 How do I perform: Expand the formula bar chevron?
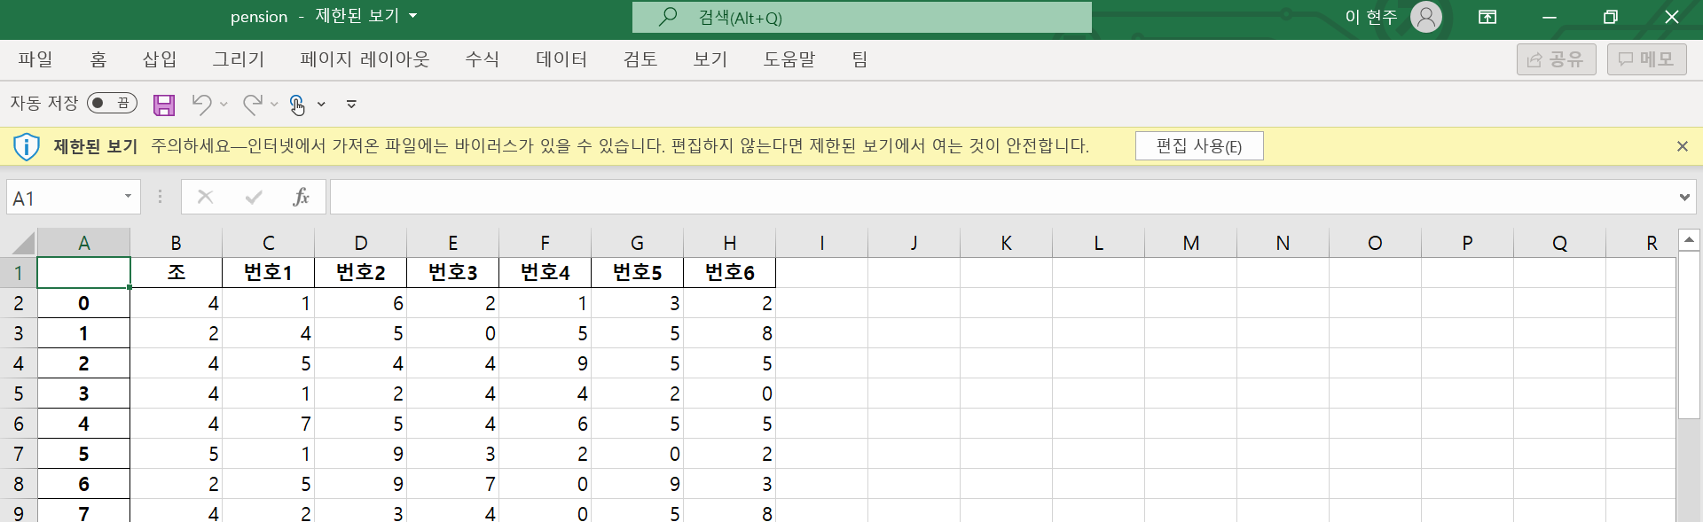[1684, 197]
